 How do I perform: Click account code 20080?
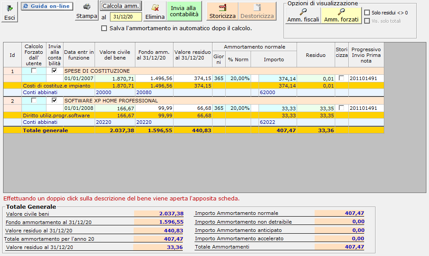pos(144,92)
